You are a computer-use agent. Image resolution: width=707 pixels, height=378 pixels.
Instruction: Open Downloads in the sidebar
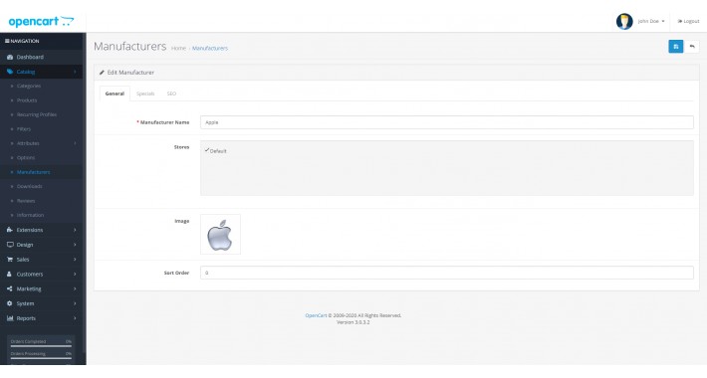pyautogui.click(x=29, y=187)
